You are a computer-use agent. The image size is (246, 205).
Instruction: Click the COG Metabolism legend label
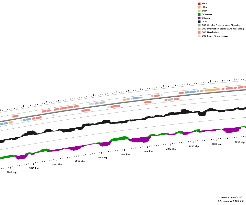coord(210,33)
